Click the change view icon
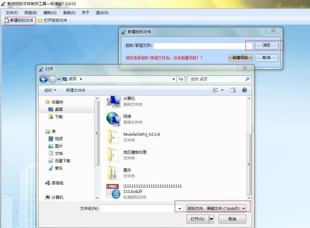Screen dimensions: 310x228 click(x=215, y=90)
